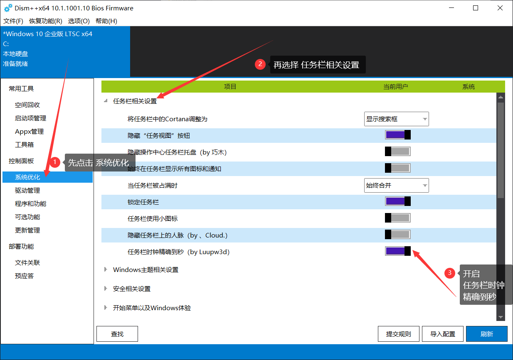Click the Dism++ gear icon in title bar
This screenshot has height=360, width=513.
click(x=8, y=8)
